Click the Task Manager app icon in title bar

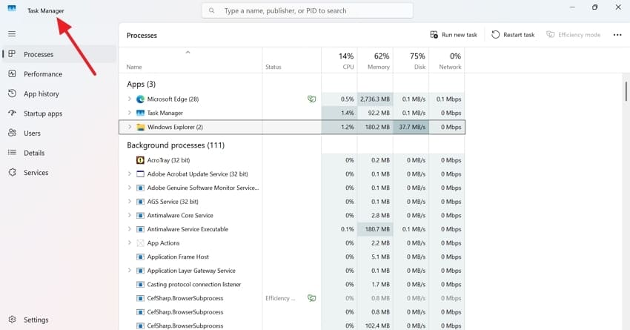(x=12, y=8)
